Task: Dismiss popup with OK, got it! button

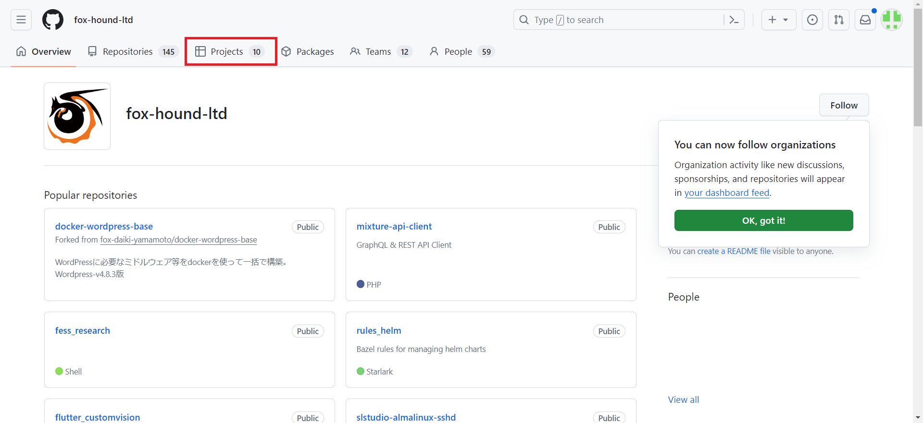Action: 763,220
